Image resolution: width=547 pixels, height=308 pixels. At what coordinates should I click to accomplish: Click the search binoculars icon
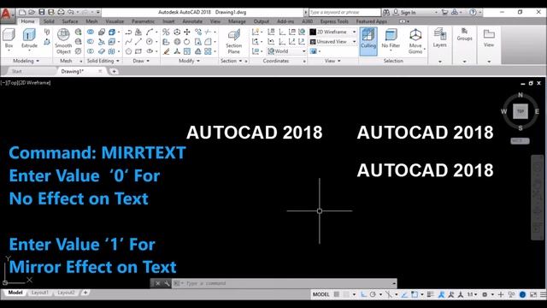point(385,12)
